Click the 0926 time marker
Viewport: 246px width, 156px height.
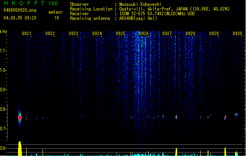[x=144, y=34]
